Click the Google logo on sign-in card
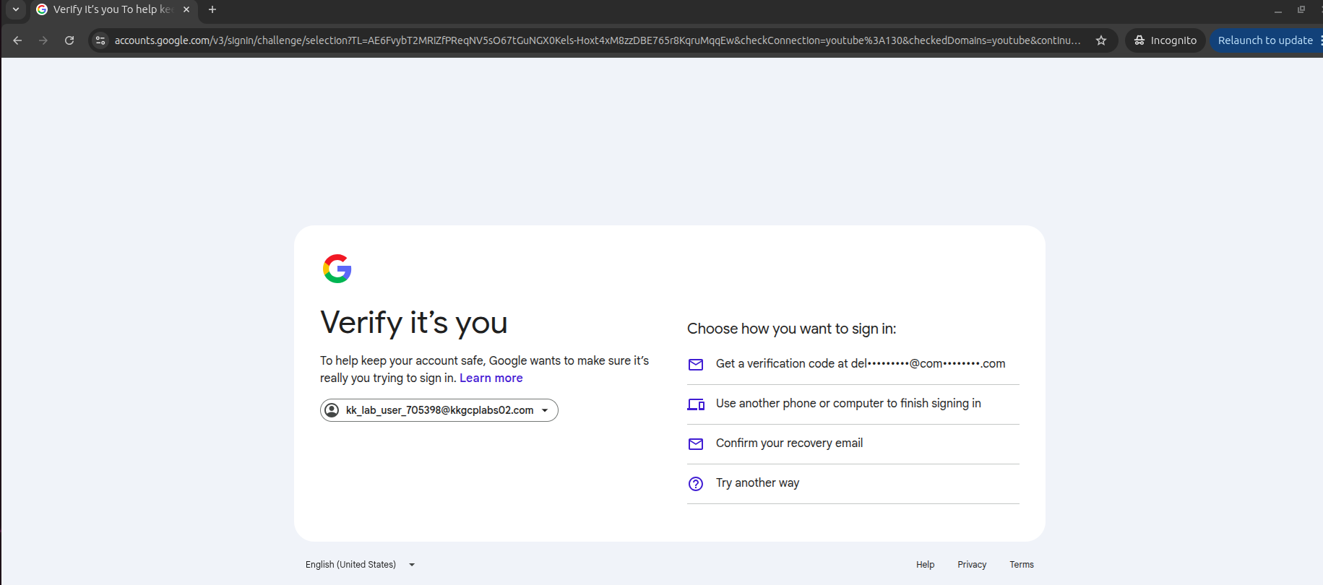This screenshot has height=585, width=1323. [337, 269]
